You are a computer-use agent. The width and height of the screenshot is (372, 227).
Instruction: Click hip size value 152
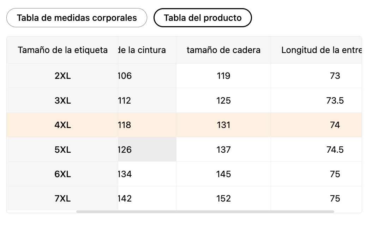click(223, 199)
